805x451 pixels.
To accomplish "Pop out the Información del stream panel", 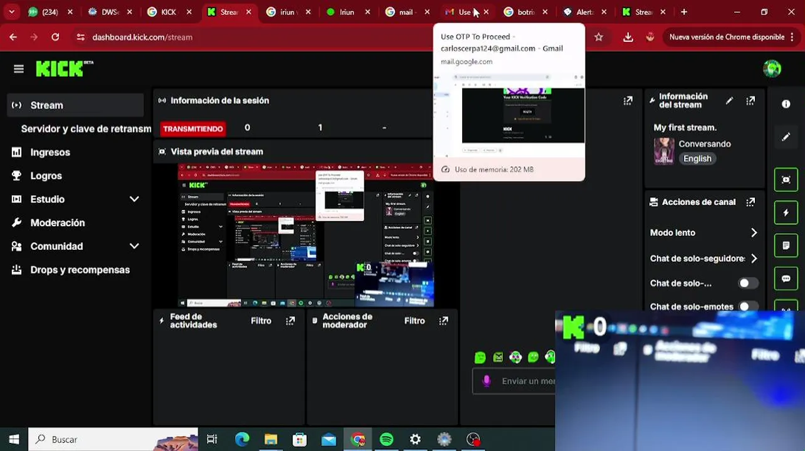I will (750, 100).
